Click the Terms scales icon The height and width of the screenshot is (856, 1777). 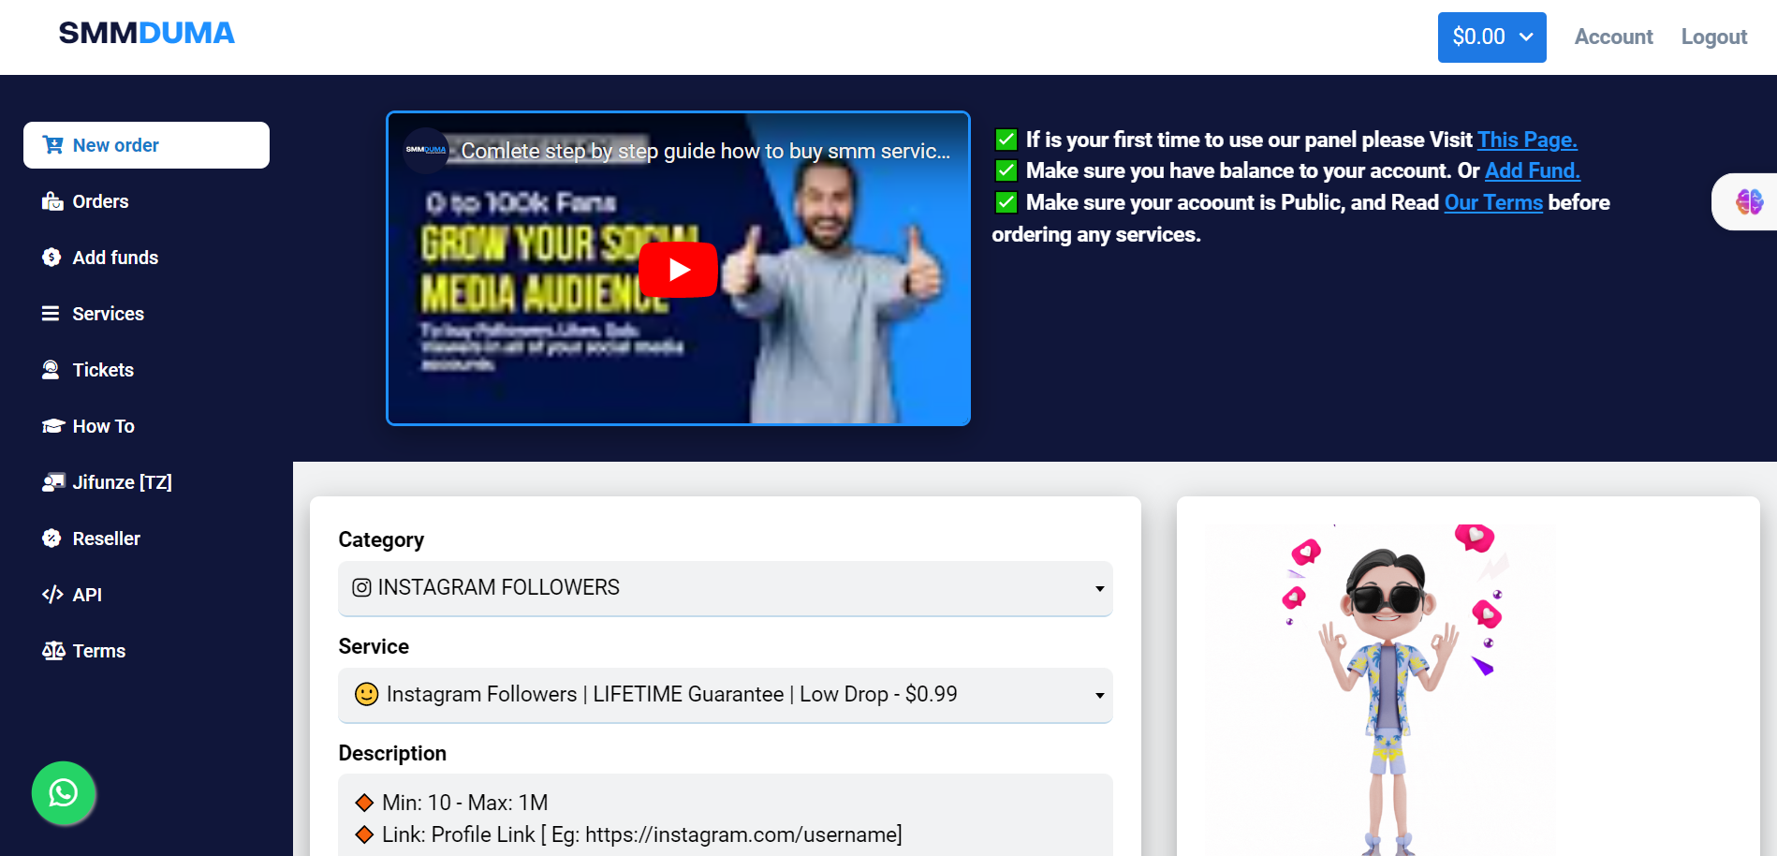tap(53, 651)
